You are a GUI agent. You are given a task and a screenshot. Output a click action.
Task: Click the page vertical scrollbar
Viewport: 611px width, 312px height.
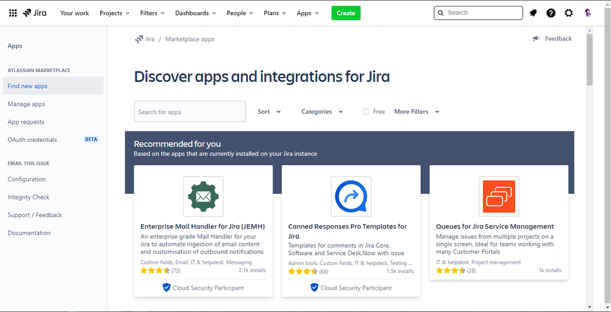coord(590,60)
